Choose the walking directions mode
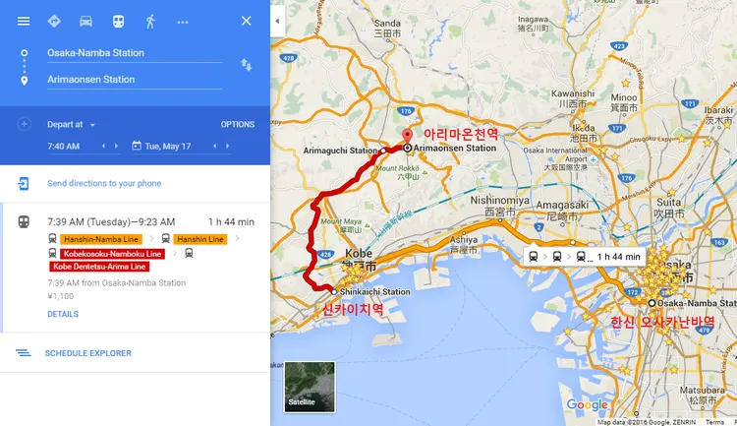The height and width of the screenshot is (426, 737). pyautogui.click(x=150, y=22)
